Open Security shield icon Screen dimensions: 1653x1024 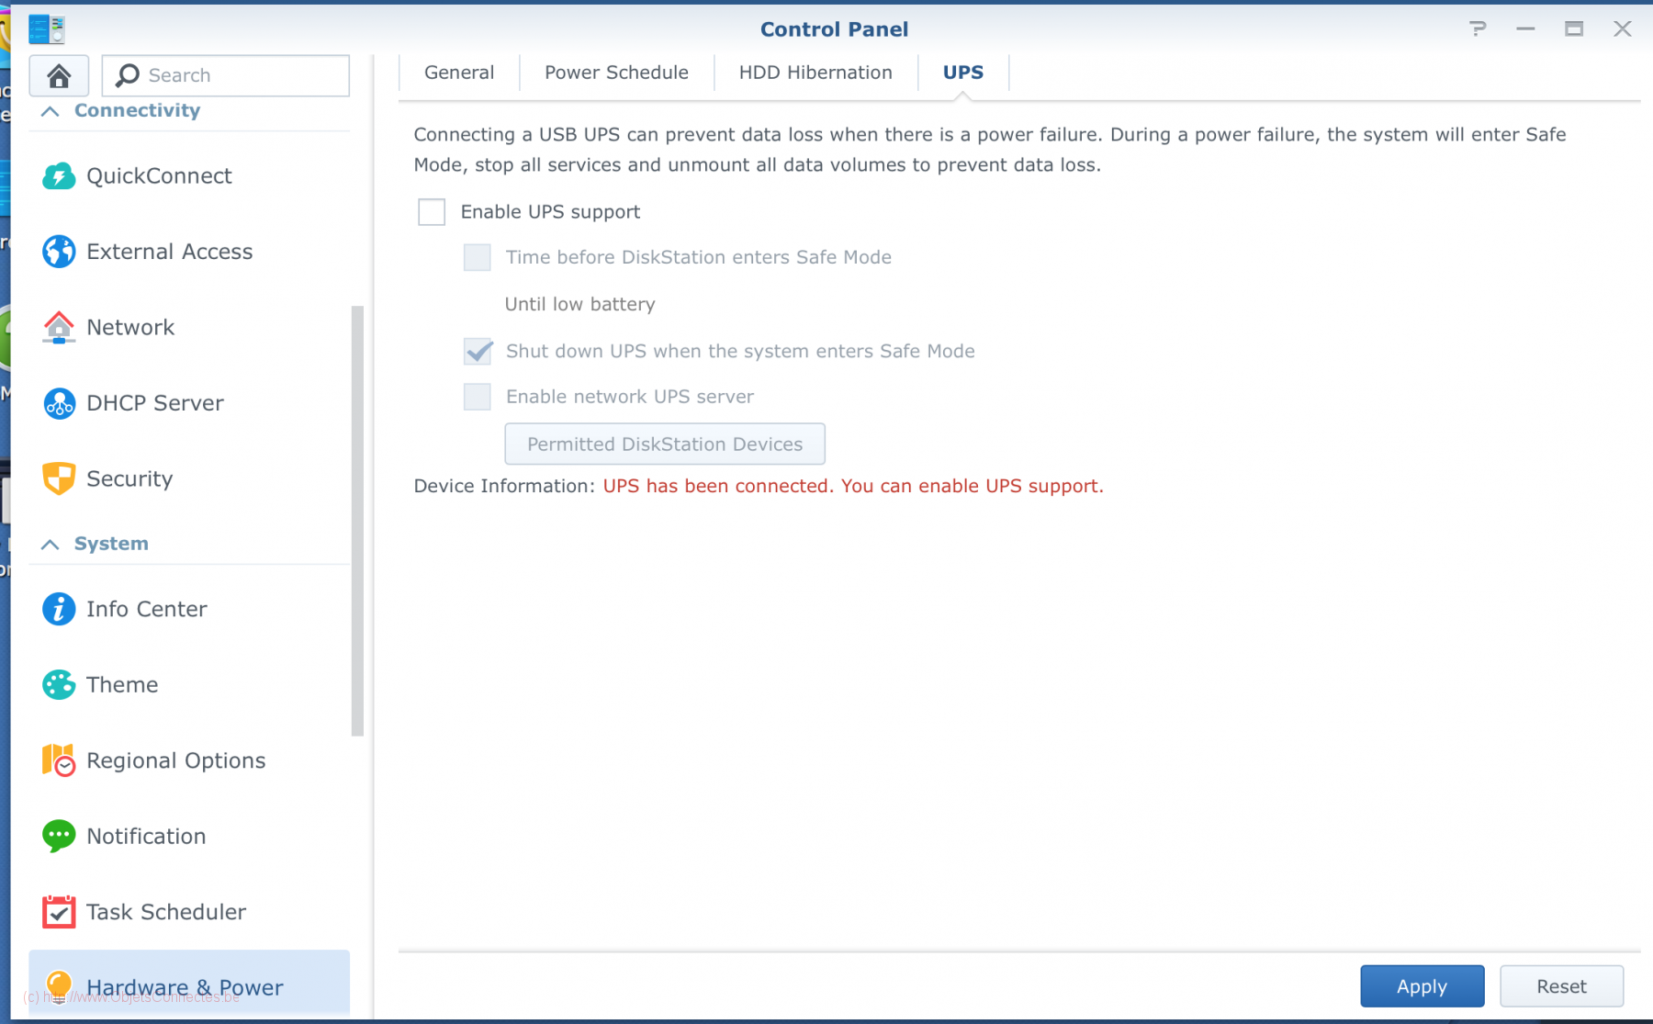(59, 478)
